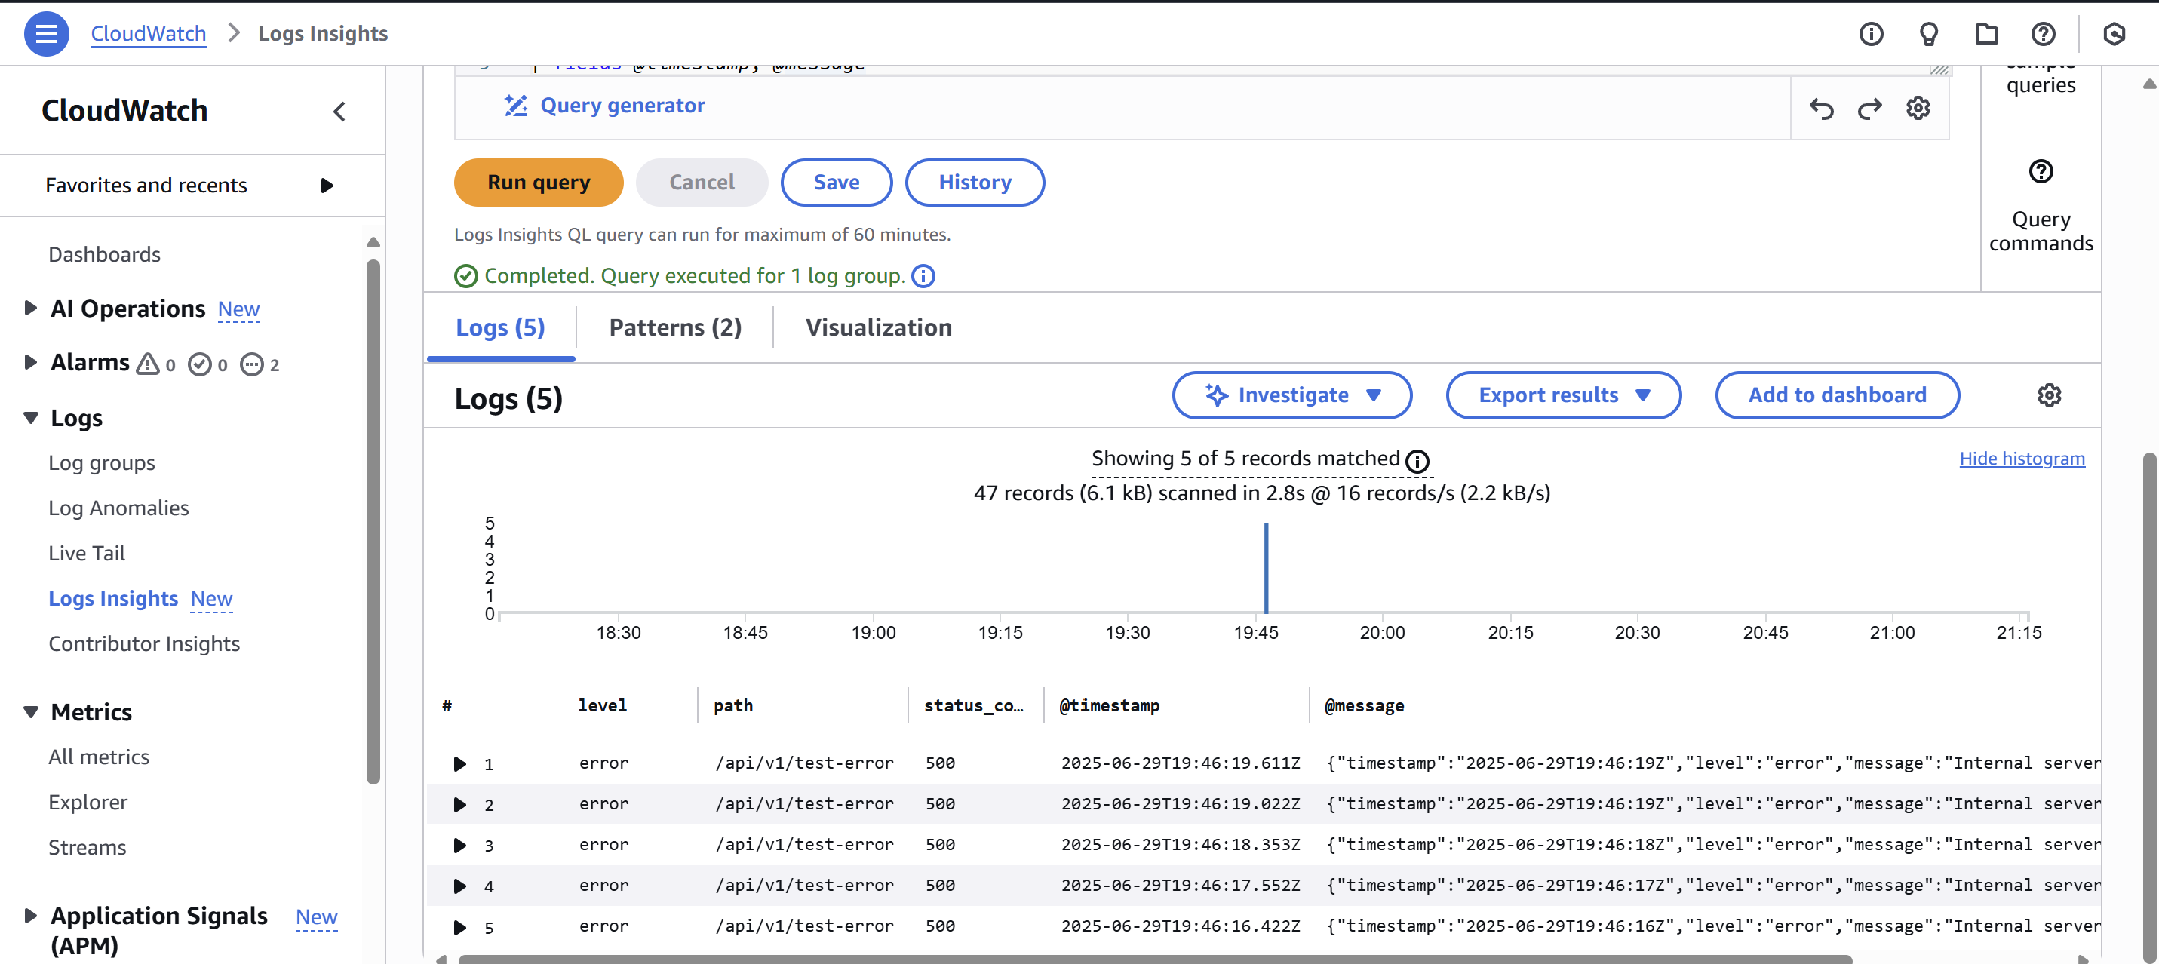Collapse the CloudWatch sidebar panel
This screenshot has height=964, width=2159.
tap(339, 112)
